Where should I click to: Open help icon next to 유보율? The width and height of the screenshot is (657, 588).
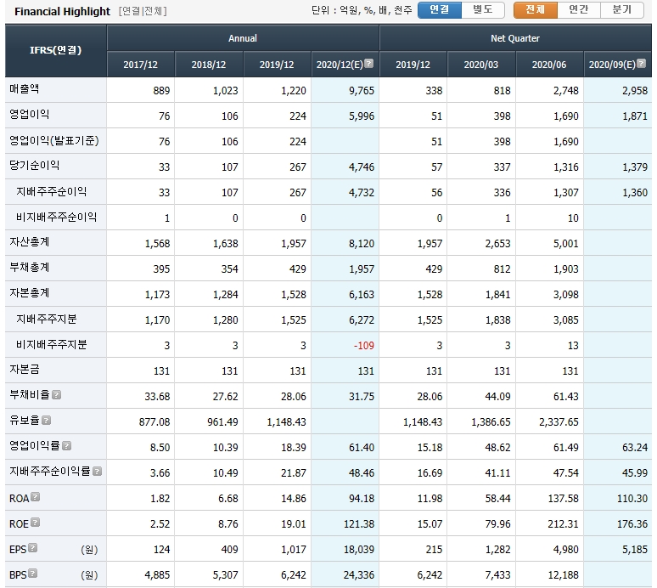pos(47,421)
